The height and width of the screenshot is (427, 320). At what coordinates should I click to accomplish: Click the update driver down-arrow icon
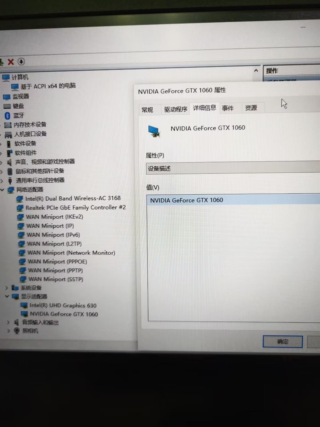click(21, 62)
